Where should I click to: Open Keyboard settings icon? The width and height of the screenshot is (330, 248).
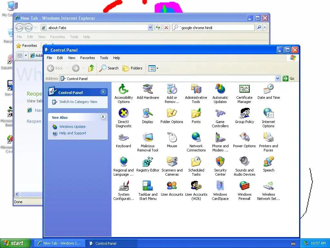123,140
